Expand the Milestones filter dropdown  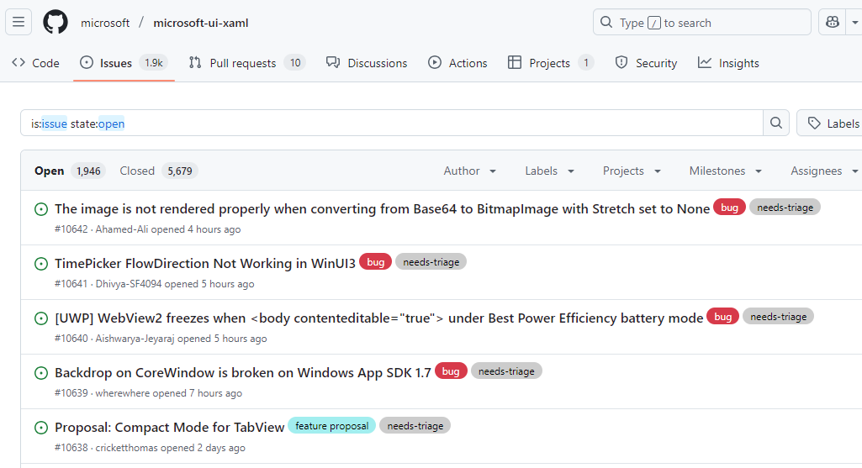(x=726, y=171)
